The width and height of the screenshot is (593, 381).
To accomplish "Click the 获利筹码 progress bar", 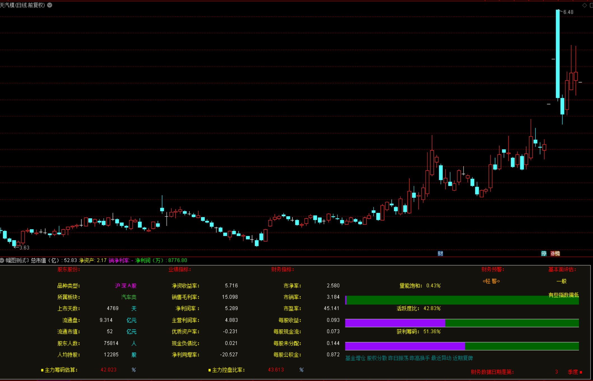I will coord(462,346).
